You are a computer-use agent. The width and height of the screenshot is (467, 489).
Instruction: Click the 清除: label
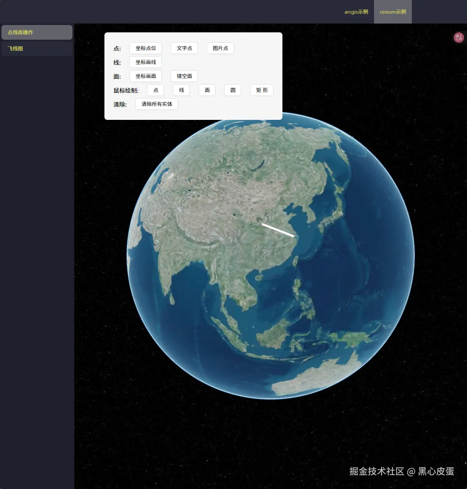coord(120,104)
